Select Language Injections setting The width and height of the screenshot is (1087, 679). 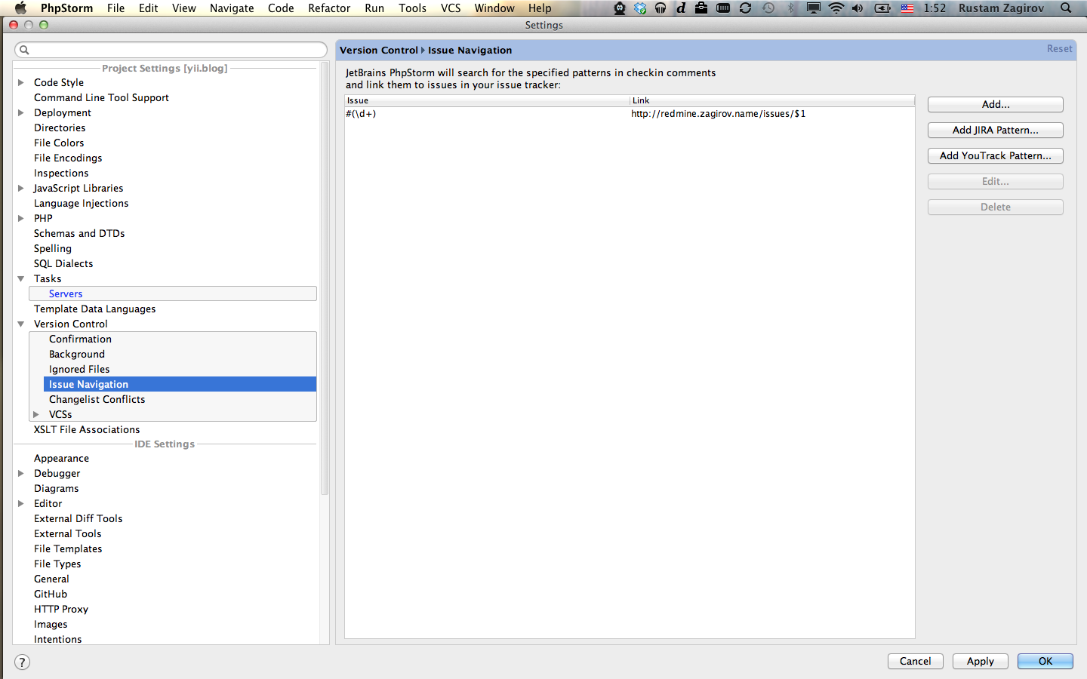(x=81, y=203)
